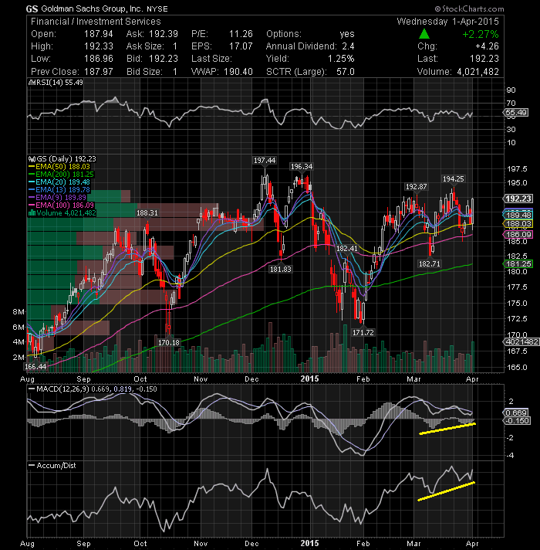Image resolution: width=540 pixels, height=550 pixels.
Task: Click the green up-triangle price change icon
Action: 424,34
